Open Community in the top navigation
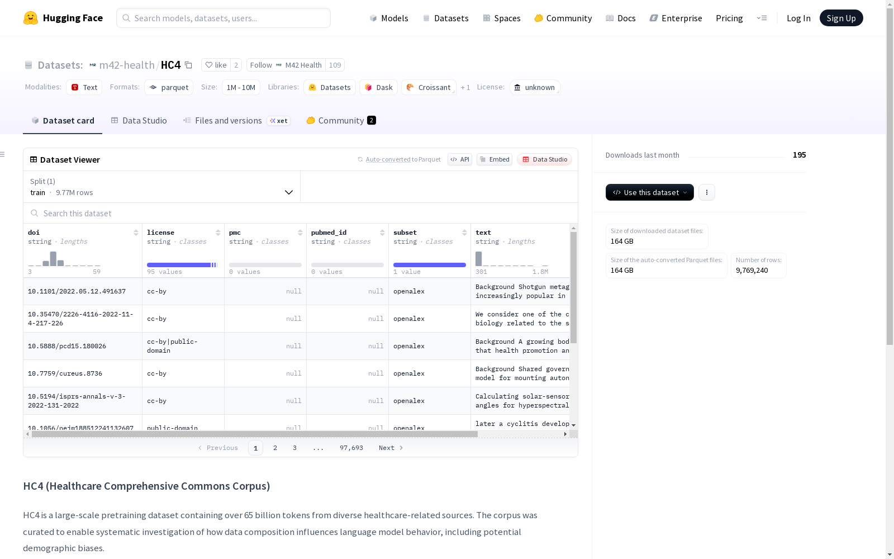Screen dimensions: 894x559 click(563, 18)
